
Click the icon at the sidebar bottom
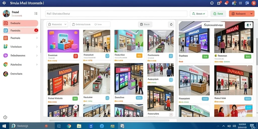[x=5, y=117]
